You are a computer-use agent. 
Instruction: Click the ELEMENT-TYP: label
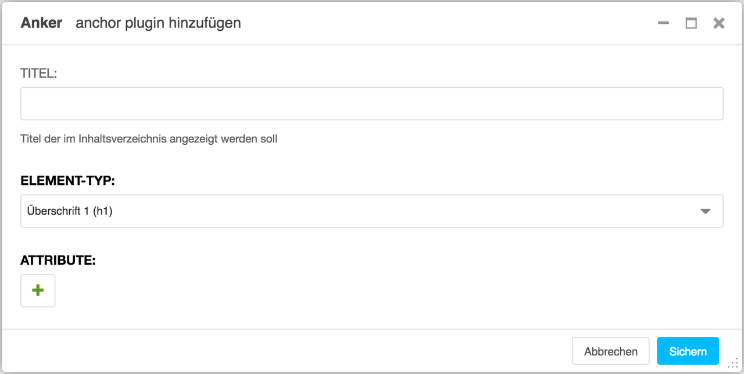[68, 181]
